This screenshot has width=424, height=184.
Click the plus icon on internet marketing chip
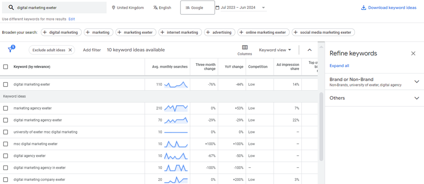pos(162,32)
